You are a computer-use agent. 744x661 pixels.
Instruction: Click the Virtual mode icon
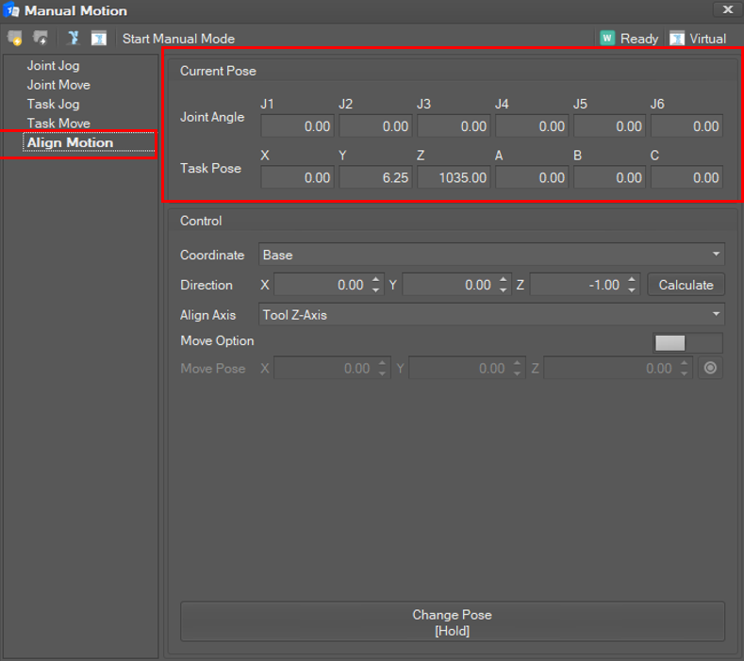coord(677,39)
